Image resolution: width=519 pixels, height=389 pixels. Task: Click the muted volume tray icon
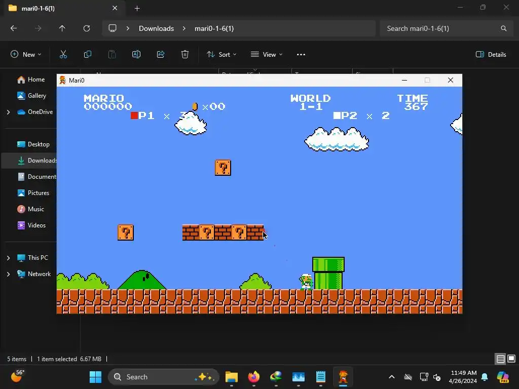[x=437, y=377]
